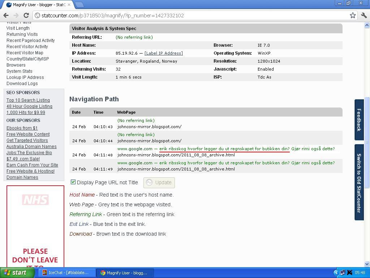Screen dimensions: 370x278
Task: Open Recent Visitor Activity
Action: point(27,47)
